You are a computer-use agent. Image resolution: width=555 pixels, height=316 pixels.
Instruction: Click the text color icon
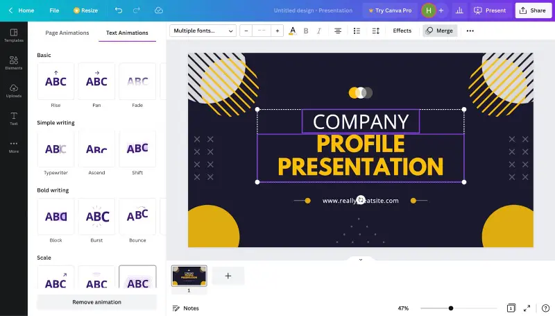pos(292,31)
